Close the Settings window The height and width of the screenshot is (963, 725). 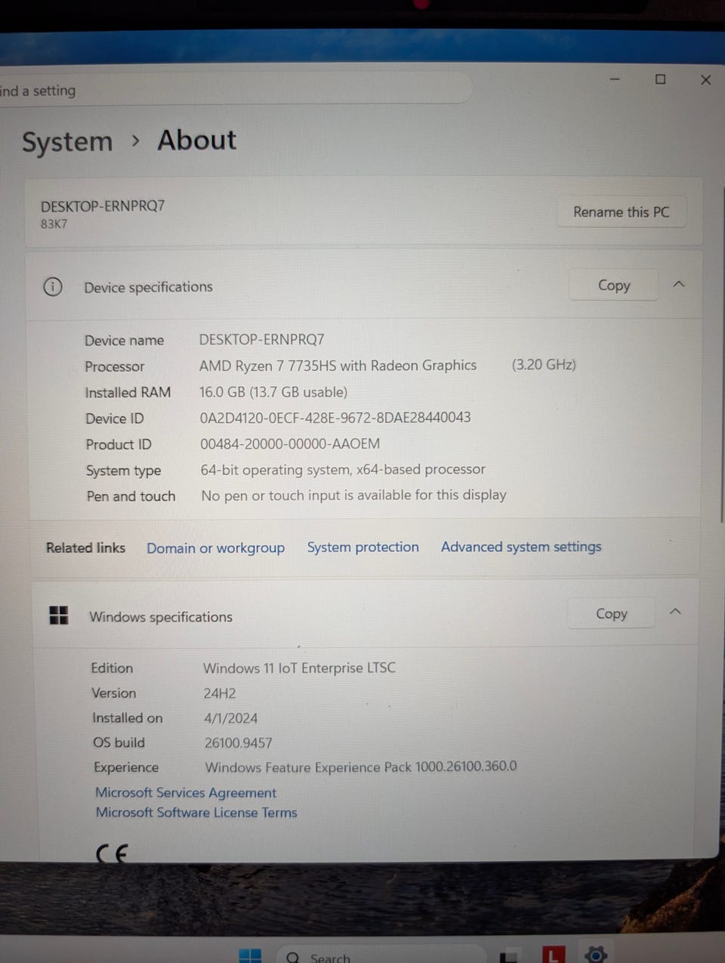point(705,79)
